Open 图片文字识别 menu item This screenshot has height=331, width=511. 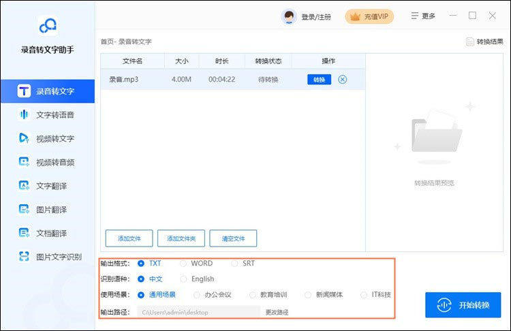48,257
